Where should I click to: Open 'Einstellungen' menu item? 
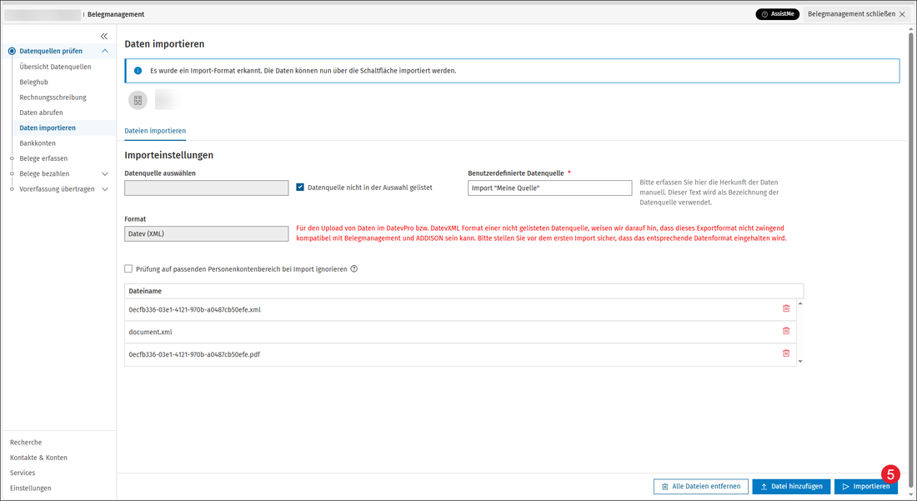coord(30,488)
